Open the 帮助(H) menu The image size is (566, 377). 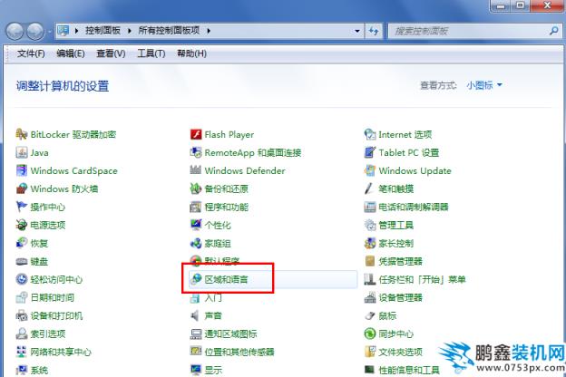[191, 53]
